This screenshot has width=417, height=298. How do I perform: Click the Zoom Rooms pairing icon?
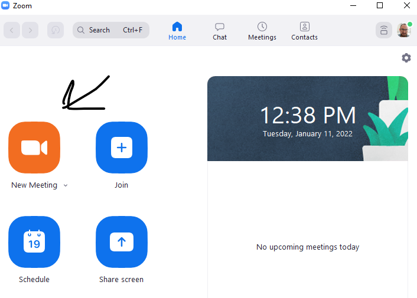383,30
